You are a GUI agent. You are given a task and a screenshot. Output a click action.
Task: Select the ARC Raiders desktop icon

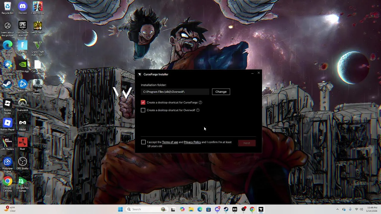pyautogui.click(x=7, y=144)
